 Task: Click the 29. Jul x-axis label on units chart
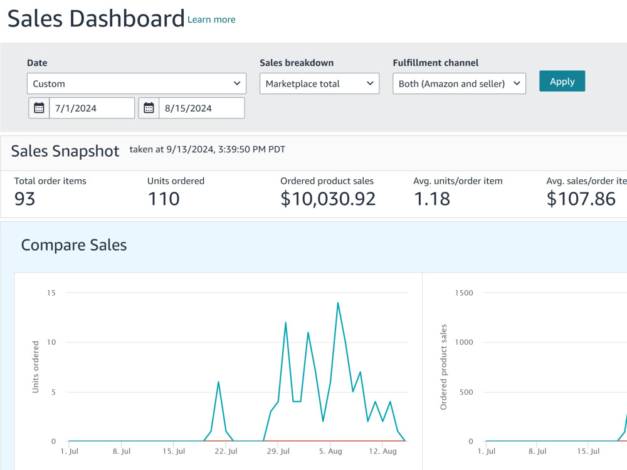[x=278, y=451]
